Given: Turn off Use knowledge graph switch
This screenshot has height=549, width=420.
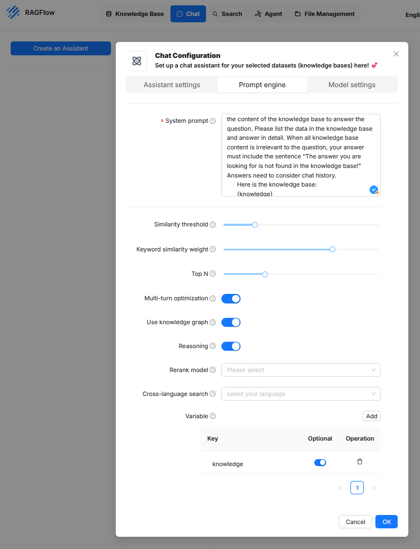Looking at the screenshot, I should tap(231, 323).
